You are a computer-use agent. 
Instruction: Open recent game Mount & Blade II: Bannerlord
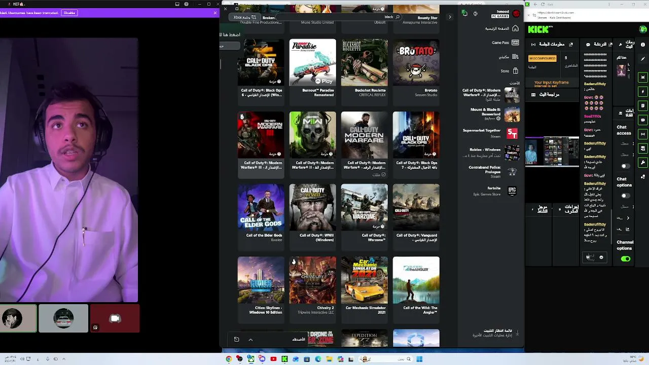tap(490, 114)
